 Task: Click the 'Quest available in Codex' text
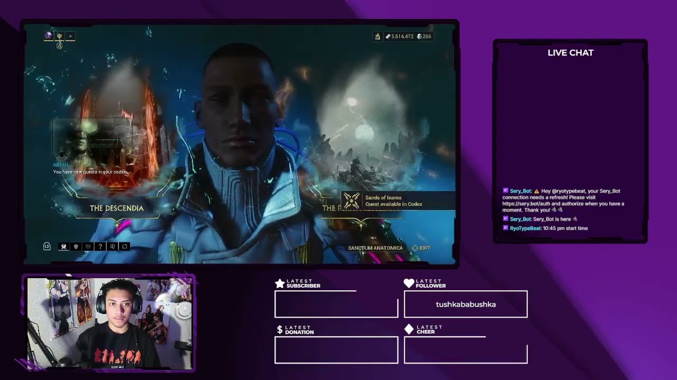[x=394, y=204]
